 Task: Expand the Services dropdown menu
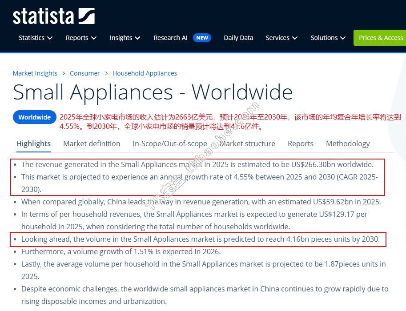click(x=281, y=38)
